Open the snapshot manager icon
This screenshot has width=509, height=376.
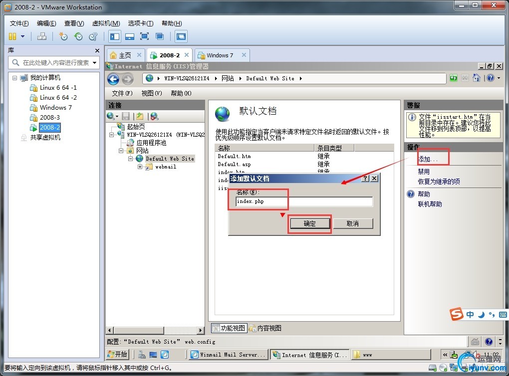coord(93,36)
